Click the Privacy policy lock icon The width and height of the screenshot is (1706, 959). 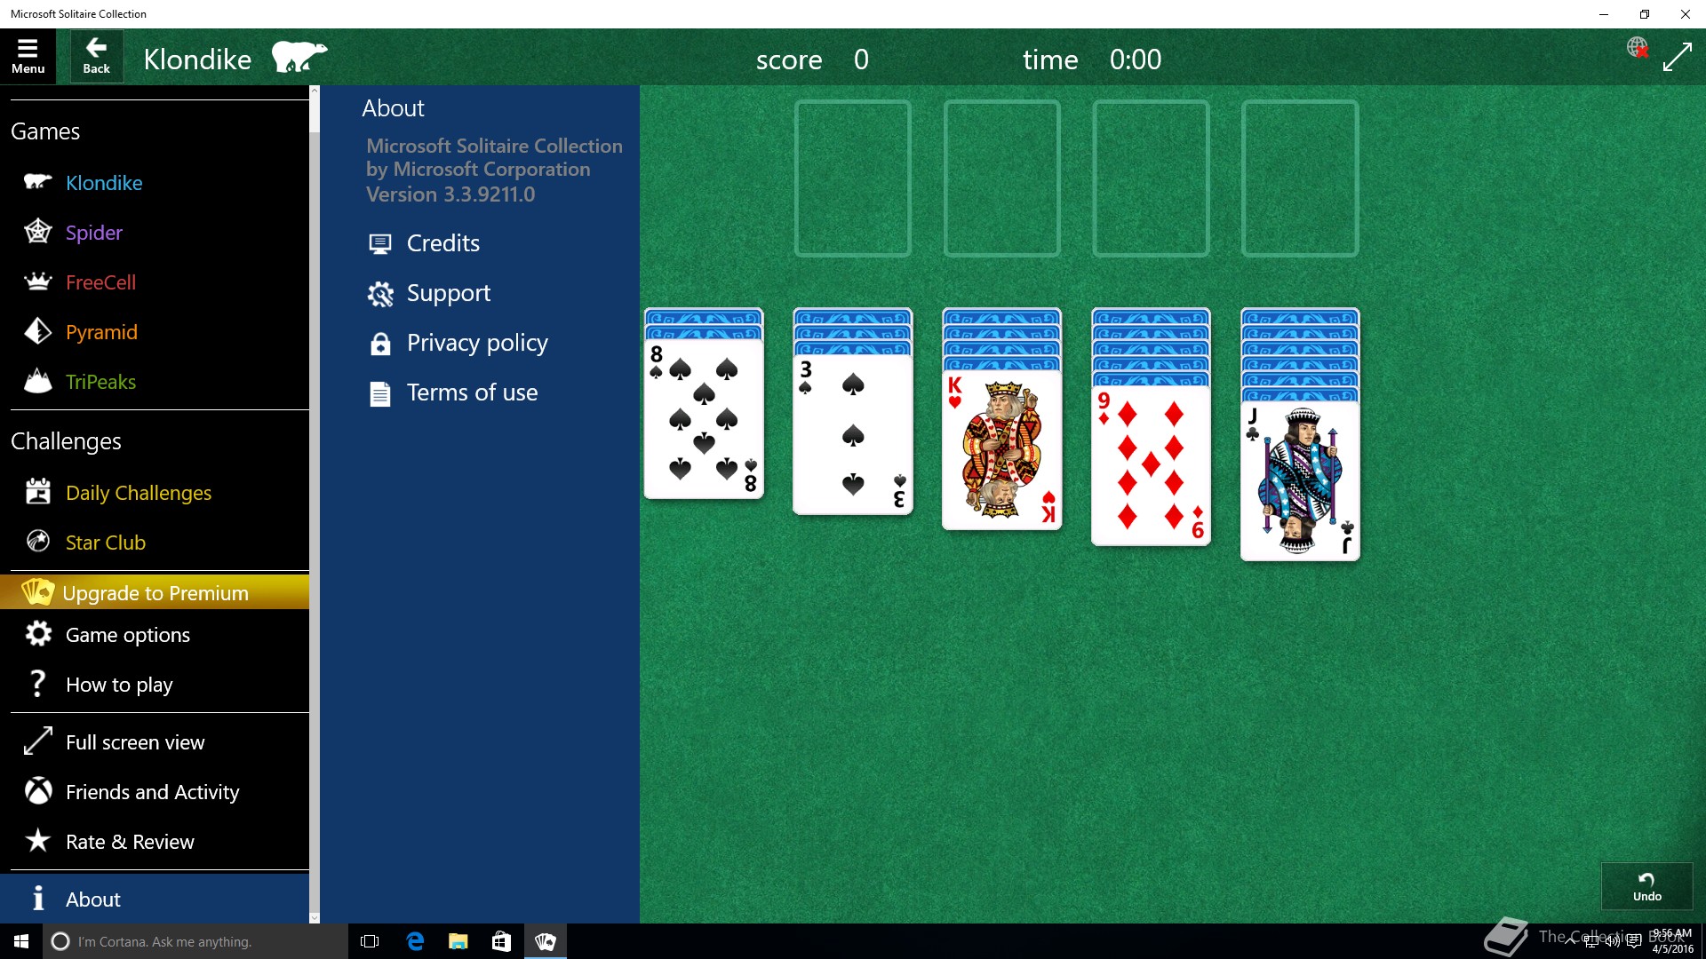[380, 344]
